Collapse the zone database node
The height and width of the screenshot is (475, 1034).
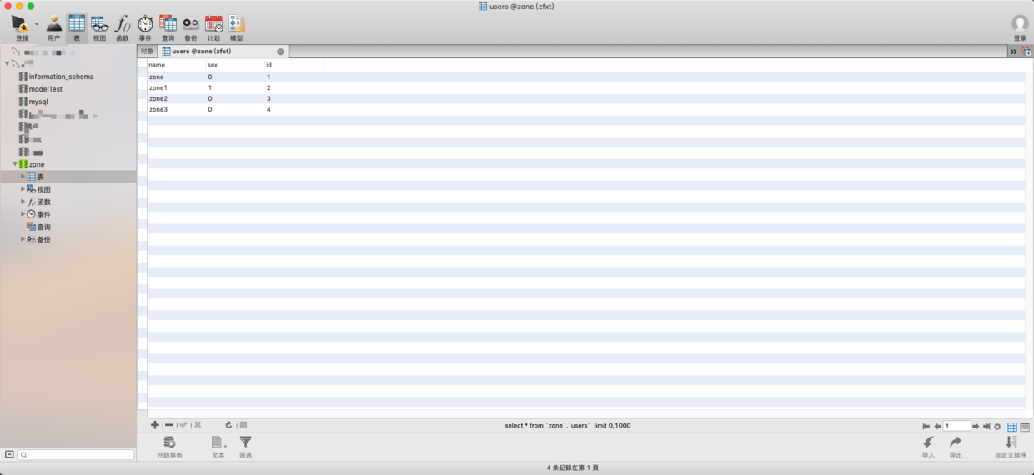coord(15,164)
